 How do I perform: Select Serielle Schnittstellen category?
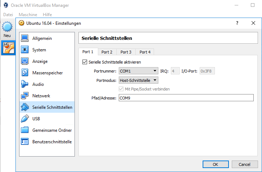47,107
